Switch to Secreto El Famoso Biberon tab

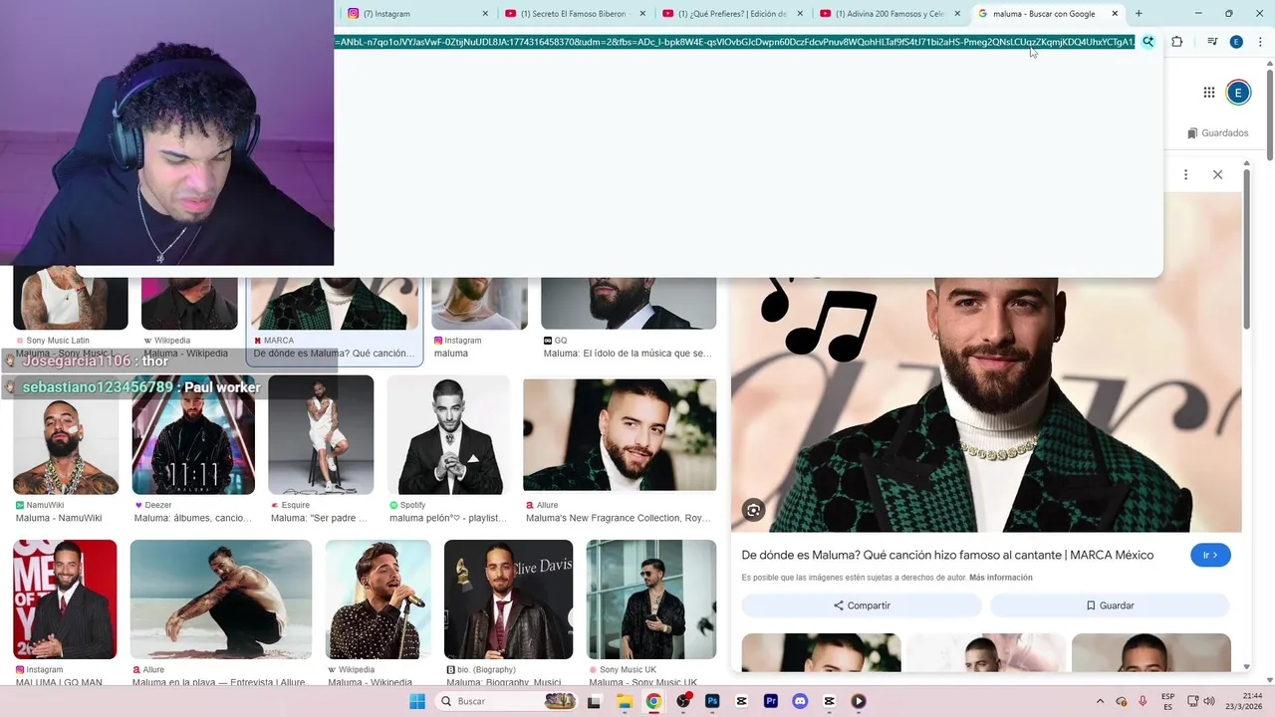574,14
